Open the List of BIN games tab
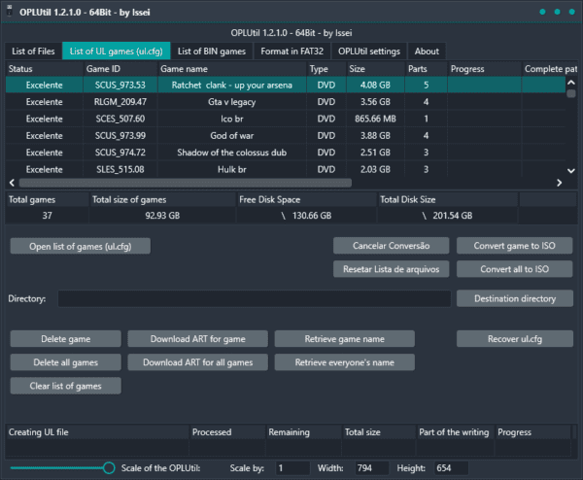583x480 pixels. (211, 51)
